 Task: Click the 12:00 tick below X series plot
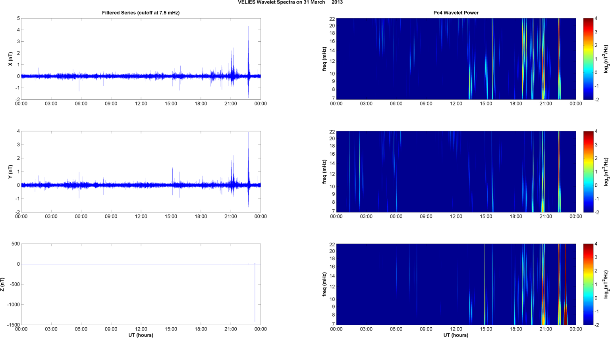click(141, 104)
